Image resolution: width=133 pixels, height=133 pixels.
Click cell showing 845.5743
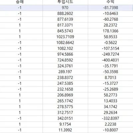coord(65,31)
